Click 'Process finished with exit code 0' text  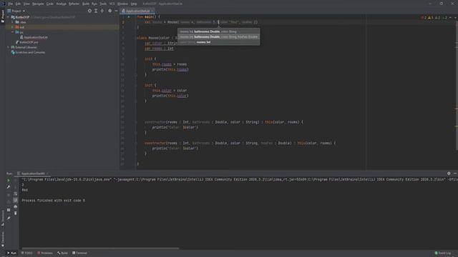(54, 201)
